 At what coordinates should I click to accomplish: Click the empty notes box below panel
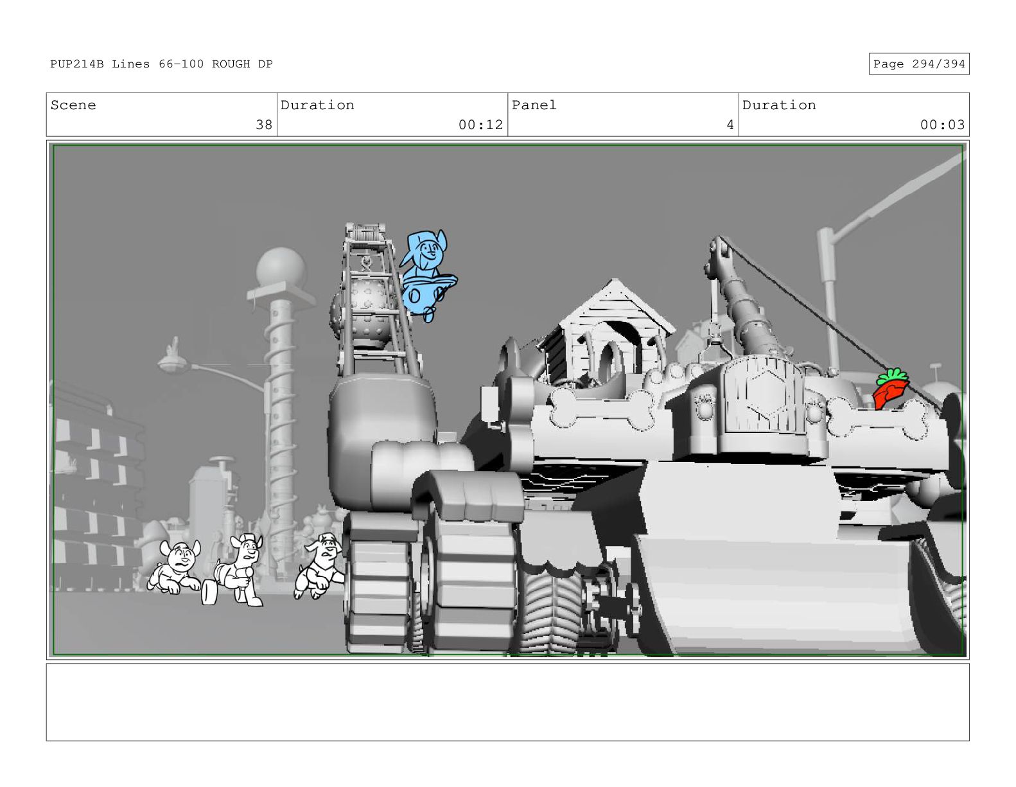(x=508, y=702)
